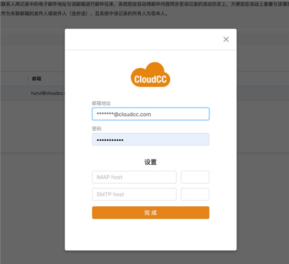
Task: Click into the SMTP host field
Action: pyautogui.click(x=134, y=194)
